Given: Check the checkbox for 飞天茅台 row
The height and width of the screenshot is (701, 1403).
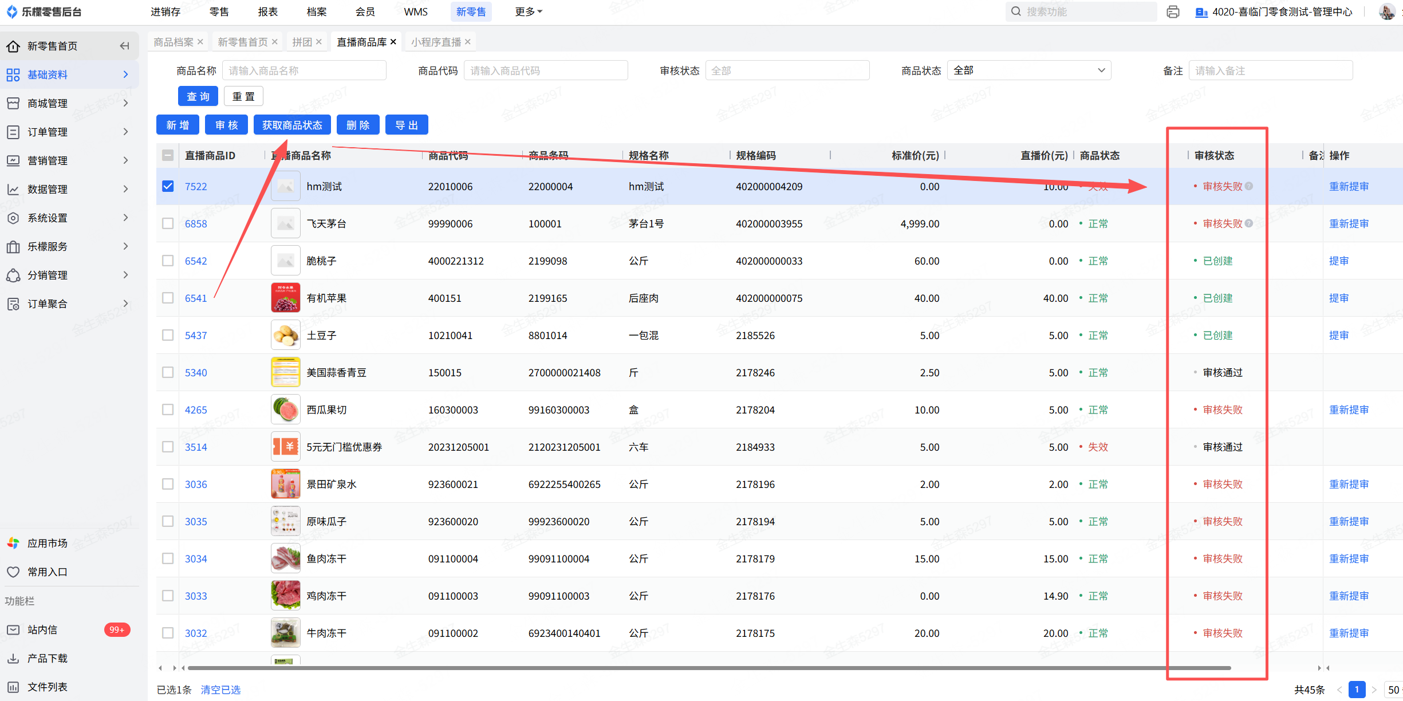Looking at the screenshot, I should point(168,223).
